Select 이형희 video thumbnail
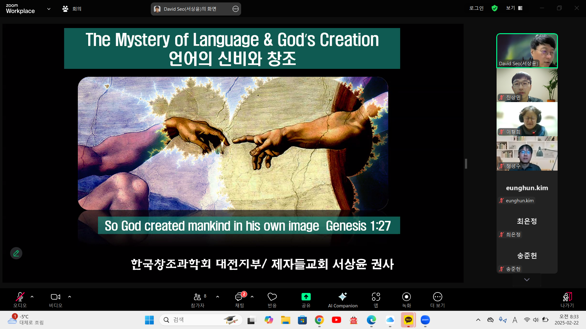The width and height of the screenshot is (586, 329). 527,119
